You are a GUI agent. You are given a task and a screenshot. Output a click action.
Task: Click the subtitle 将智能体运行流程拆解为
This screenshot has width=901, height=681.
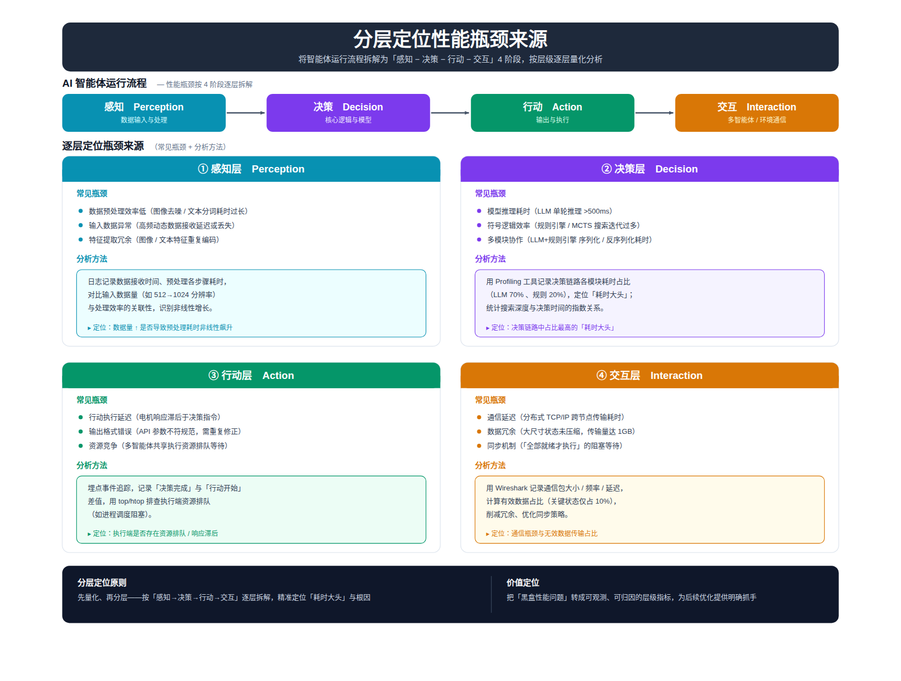tap(450, 59)
